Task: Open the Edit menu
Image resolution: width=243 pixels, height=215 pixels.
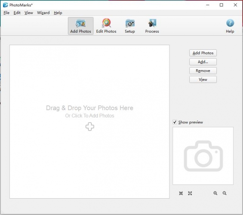Action: click(x=17, y=13)
